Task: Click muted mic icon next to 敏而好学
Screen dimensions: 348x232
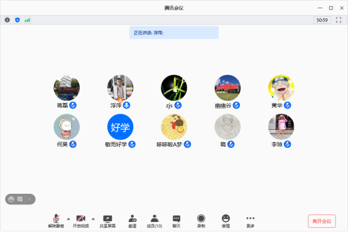Action: tap(132, 144)
